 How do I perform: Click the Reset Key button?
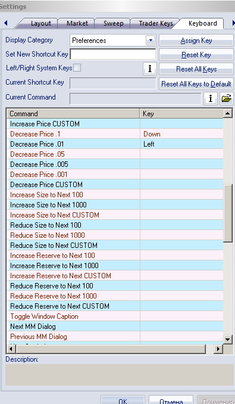point(196,55)
